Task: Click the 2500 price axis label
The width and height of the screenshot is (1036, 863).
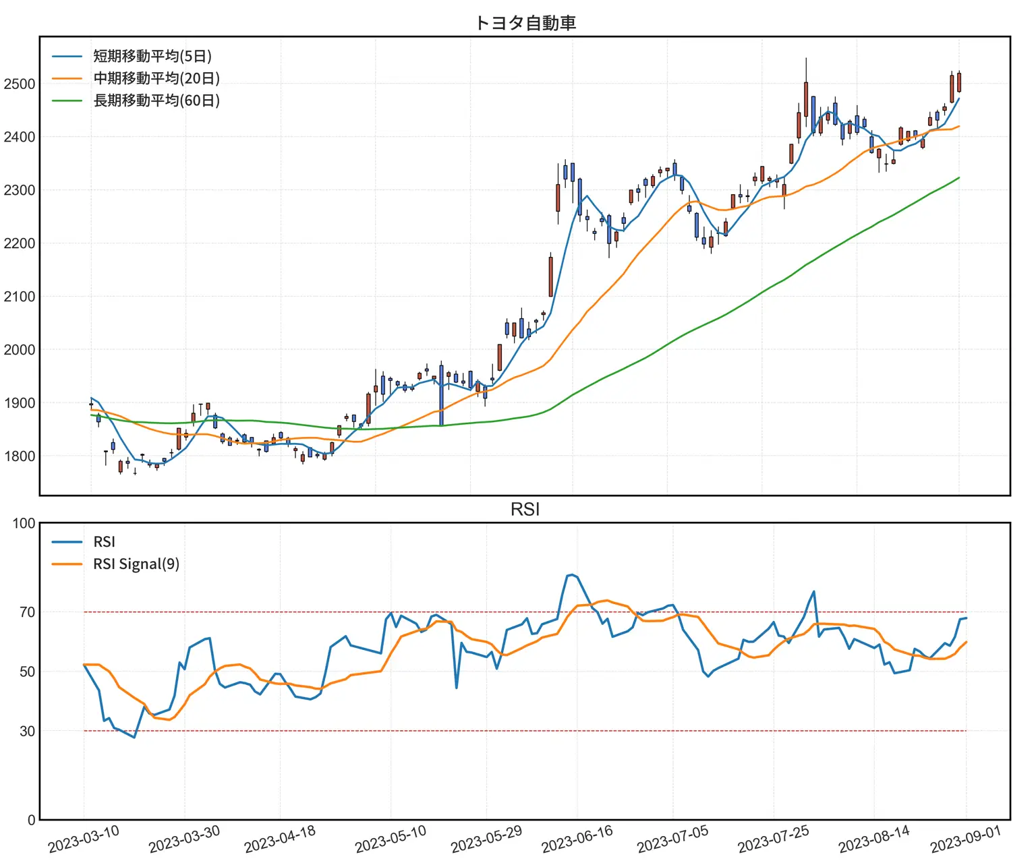Action: coord(19,84)
